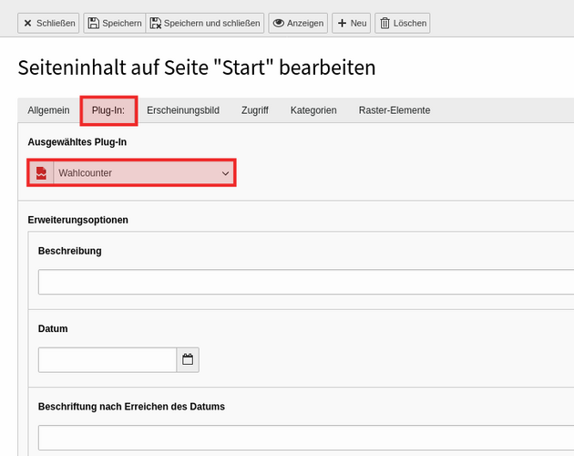Open the calendar date picker icon
The height and width of the screenshot is (456, 574).
click(x=188, y=359)
